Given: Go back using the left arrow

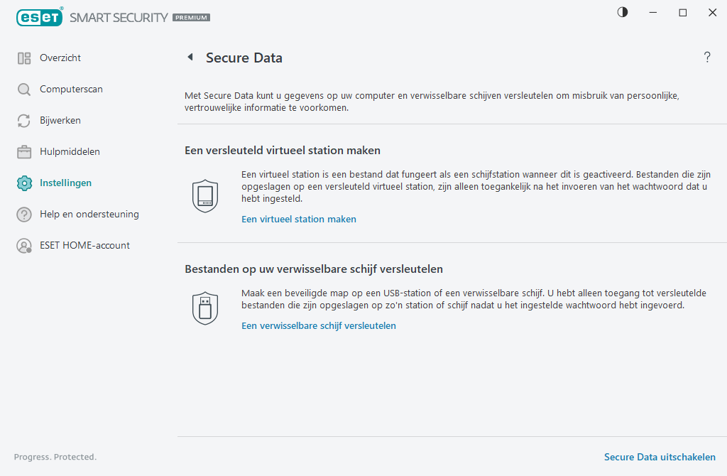Looking at the screenshot, I should [x=190, y=57].
